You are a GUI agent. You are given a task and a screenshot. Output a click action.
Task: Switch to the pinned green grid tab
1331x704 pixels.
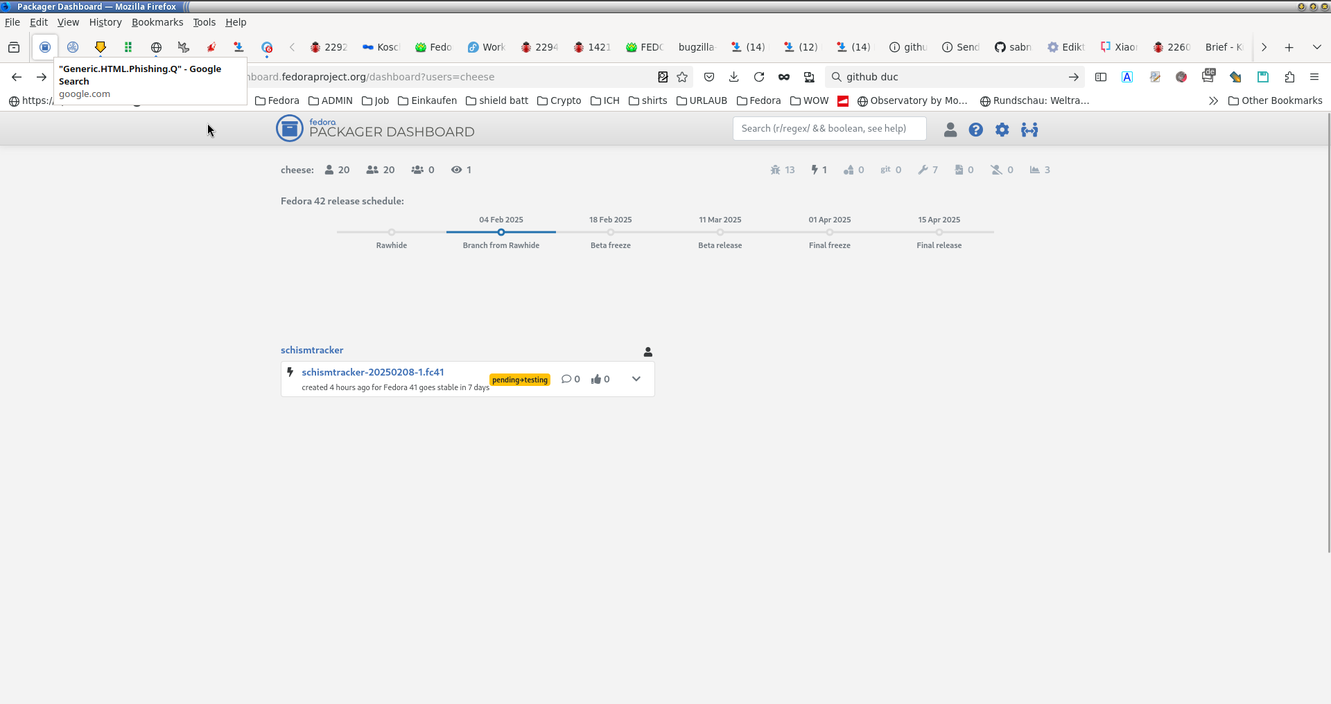128,47
